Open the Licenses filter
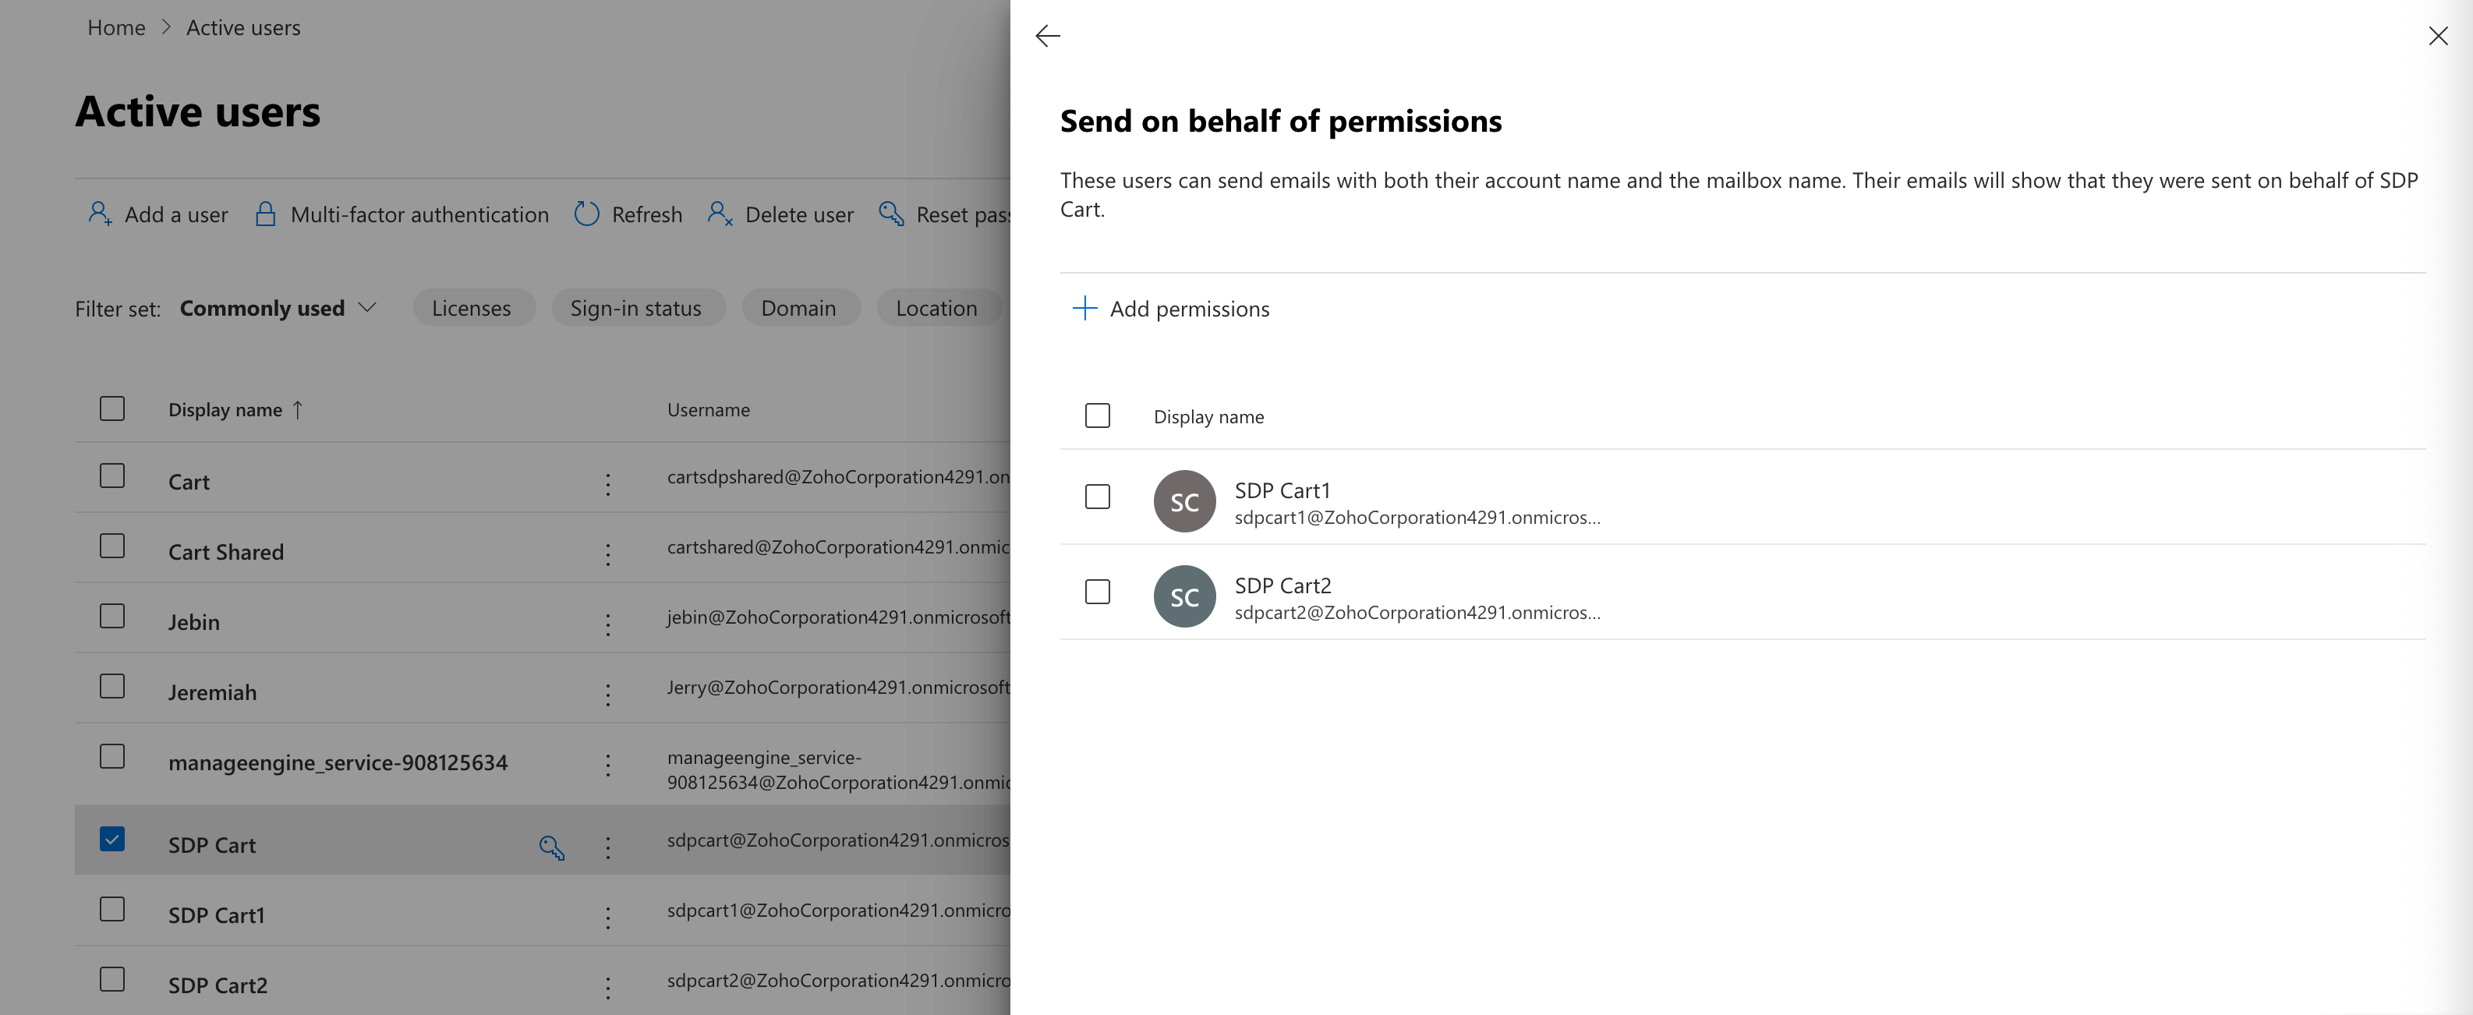 point(472,308)
